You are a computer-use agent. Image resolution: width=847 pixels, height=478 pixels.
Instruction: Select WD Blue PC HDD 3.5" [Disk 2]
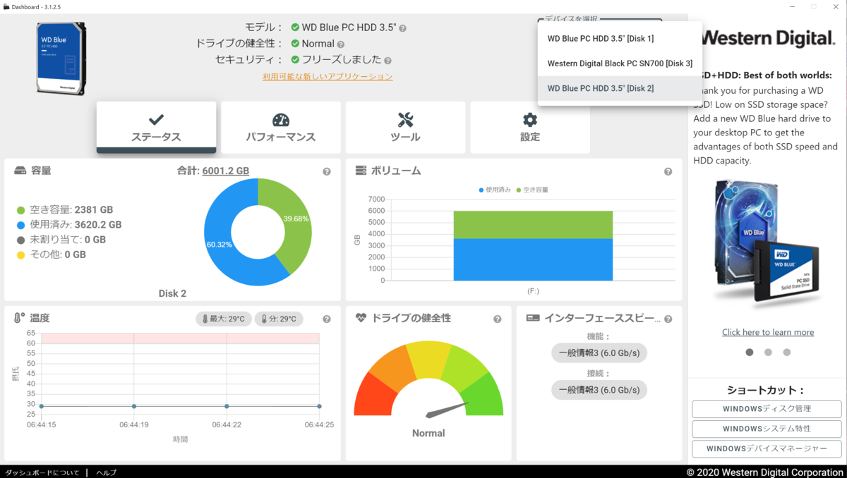coord(620,88)
